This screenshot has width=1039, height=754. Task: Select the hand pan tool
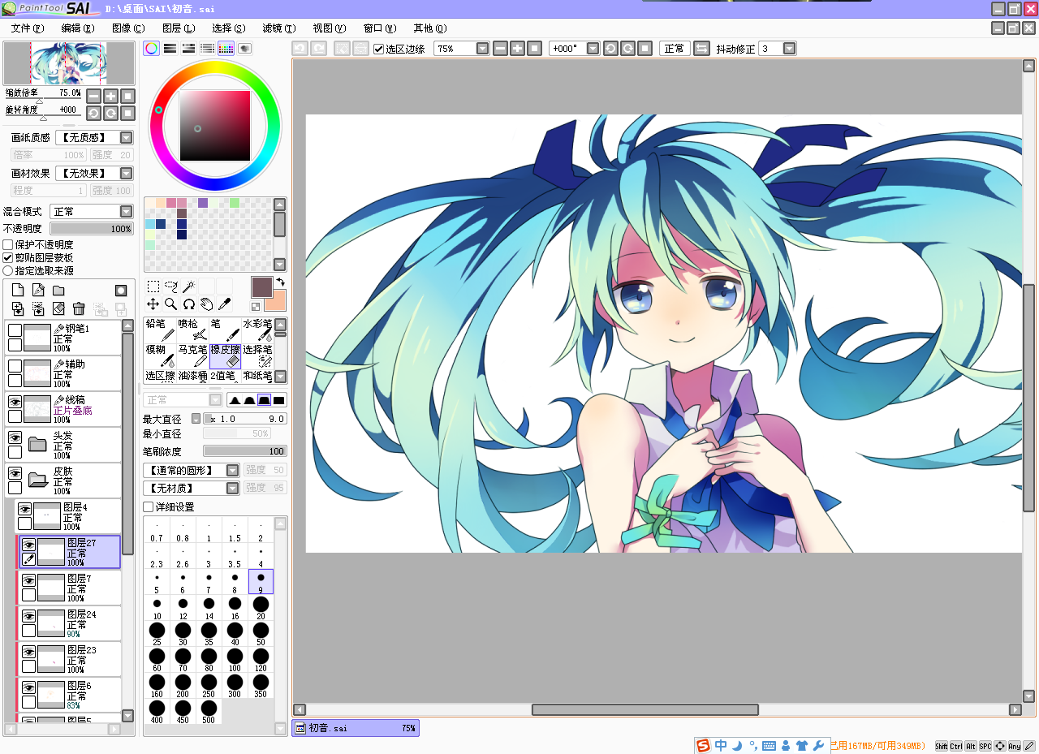coord(206,304)
